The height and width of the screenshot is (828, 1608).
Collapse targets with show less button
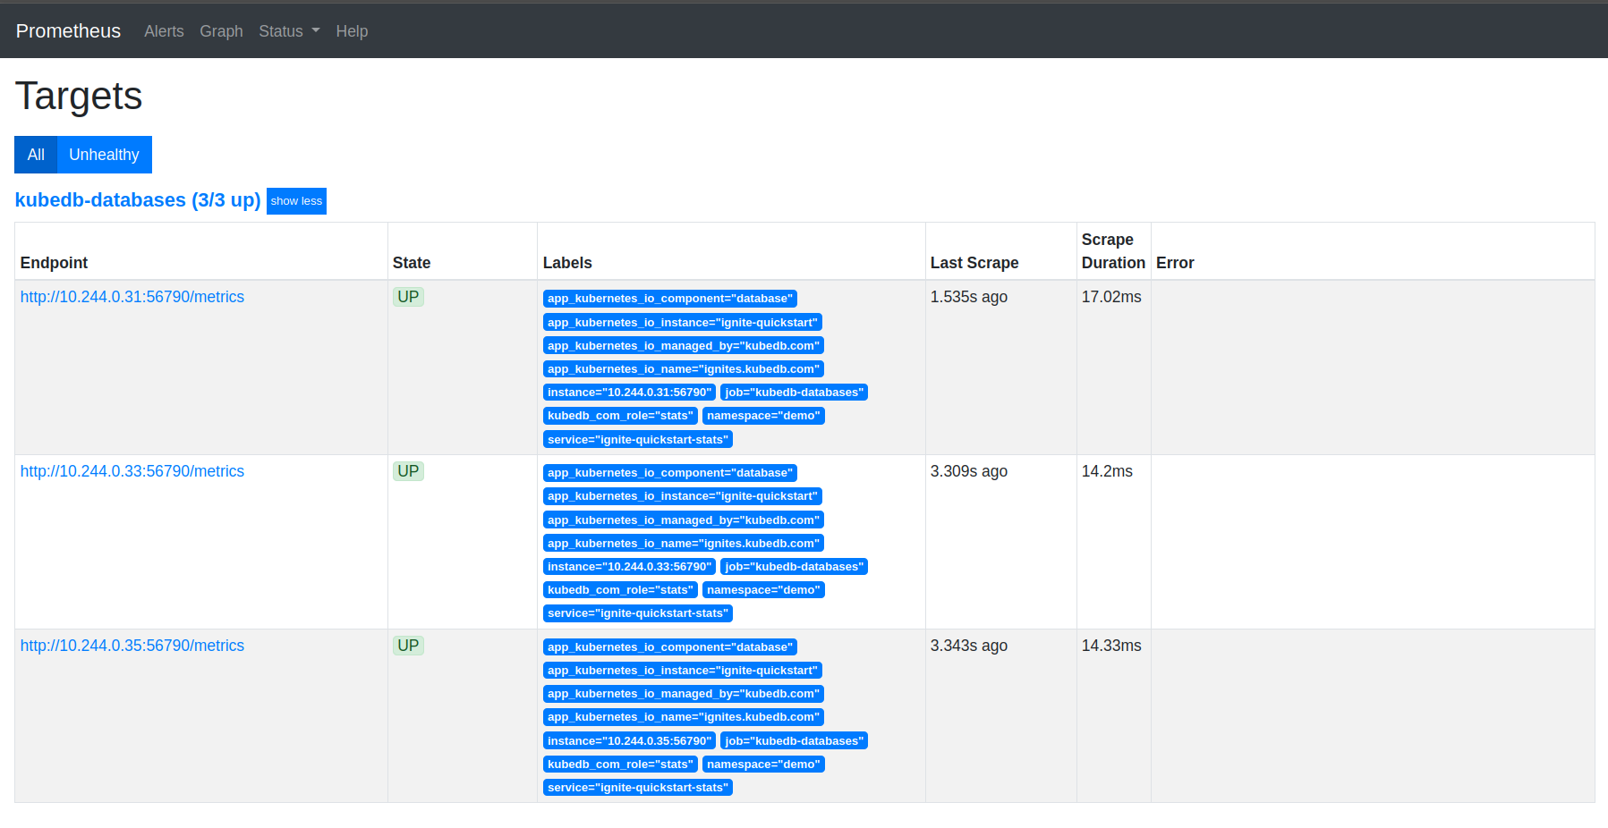coord(296,201)
